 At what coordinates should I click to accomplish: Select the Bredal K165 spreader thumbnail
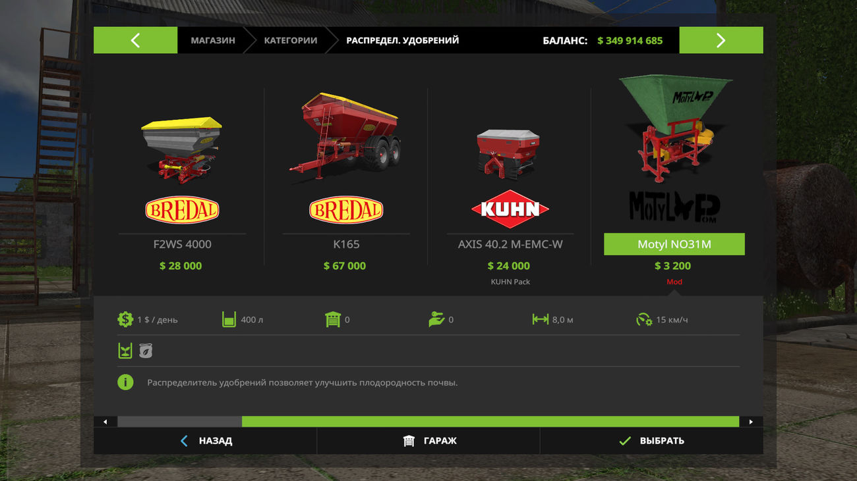point(344,137)
